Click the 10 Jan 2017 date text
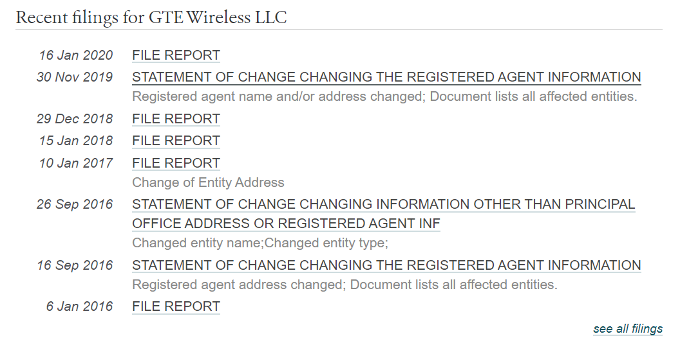 (76, 163)
